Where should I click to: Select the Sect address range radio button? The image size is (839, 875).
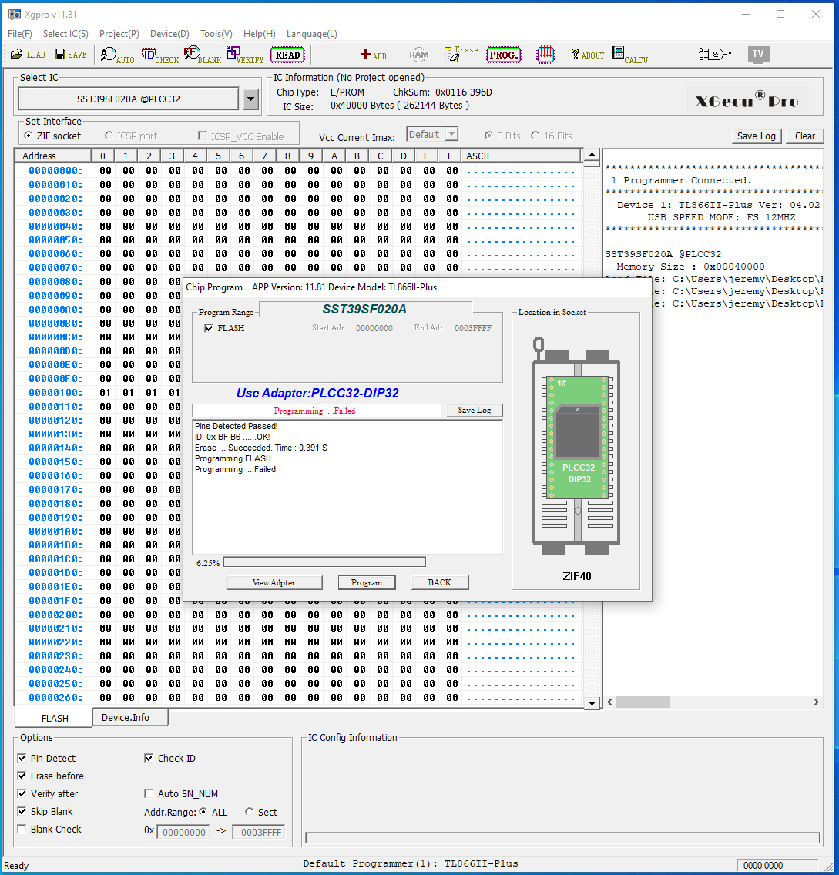[250, 812]
